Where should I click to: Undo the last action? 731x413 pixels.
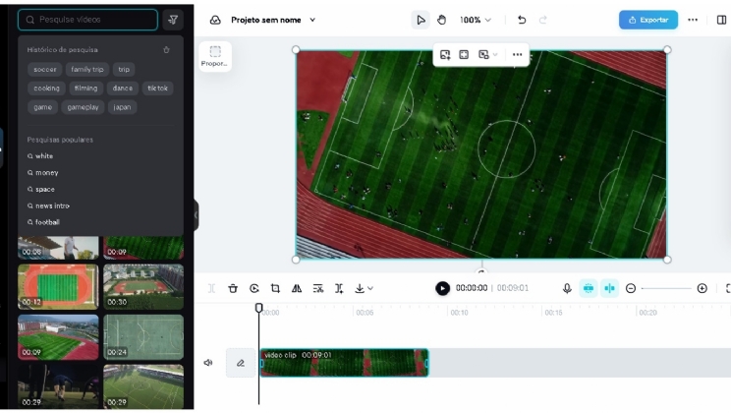[522, 20]
